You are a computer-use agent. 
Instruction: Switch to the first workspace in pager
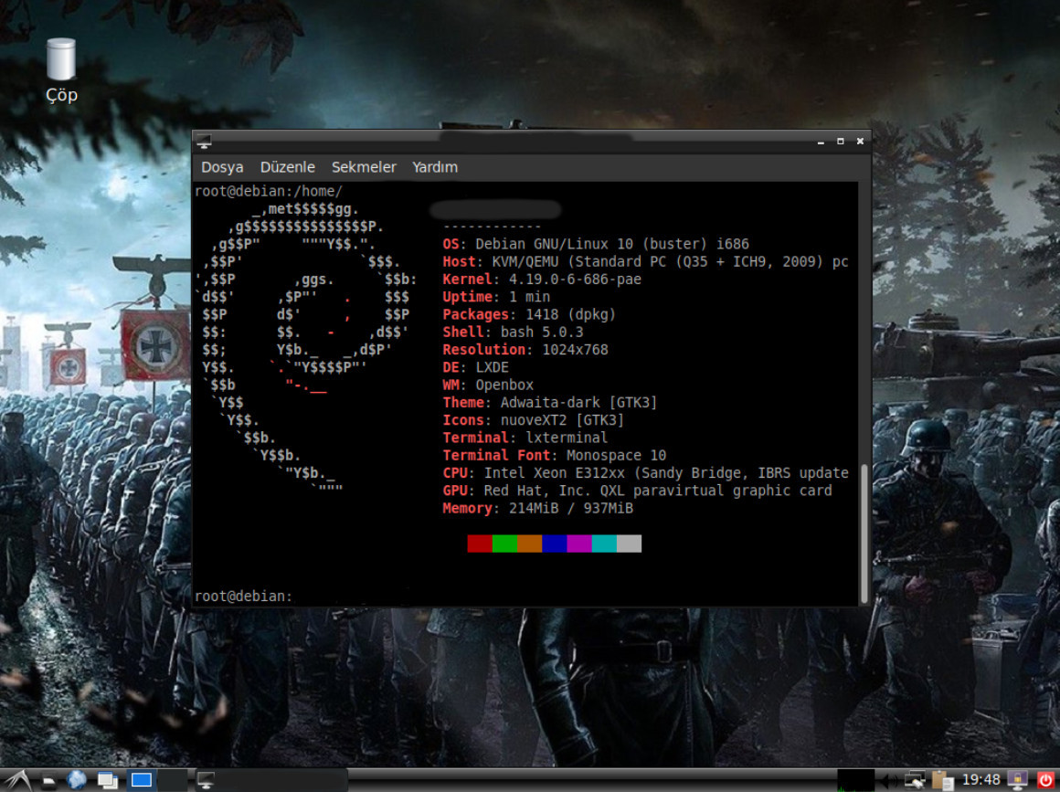(142, 780)
